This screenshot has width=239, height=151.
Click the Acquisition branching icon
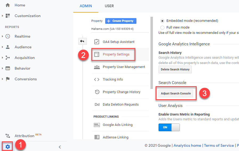click(x=8, y=58)
